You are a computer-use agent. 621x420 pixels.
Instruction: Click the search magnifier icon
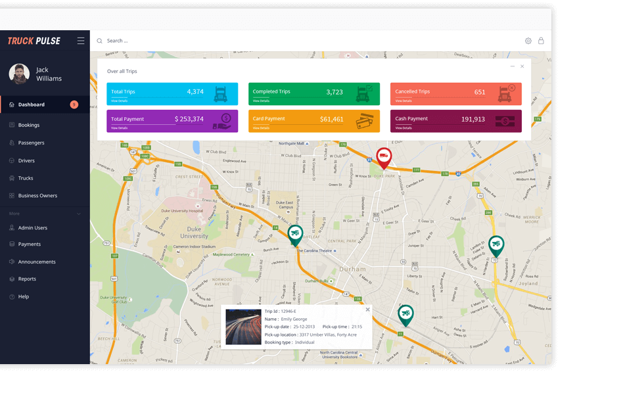99,40
